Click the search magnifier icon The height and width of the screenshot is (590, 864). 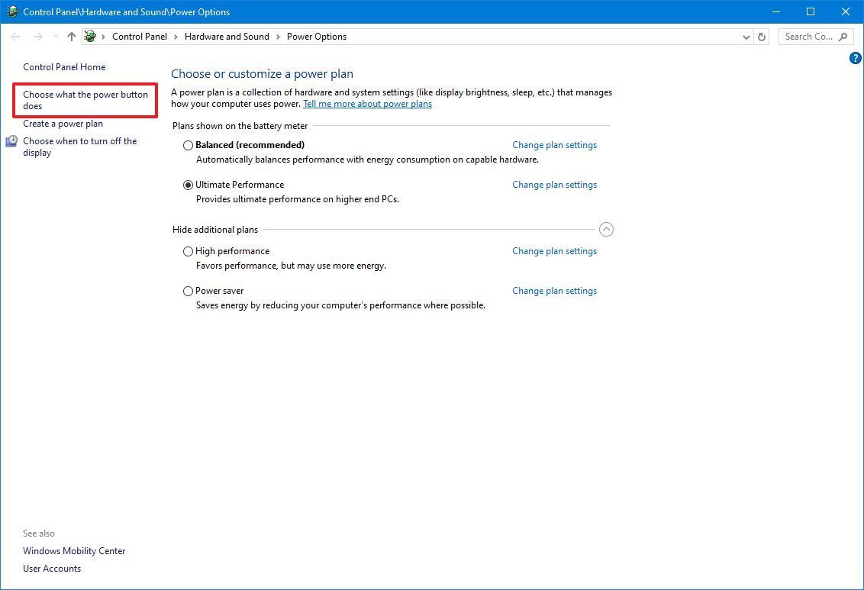coord(843,36)
